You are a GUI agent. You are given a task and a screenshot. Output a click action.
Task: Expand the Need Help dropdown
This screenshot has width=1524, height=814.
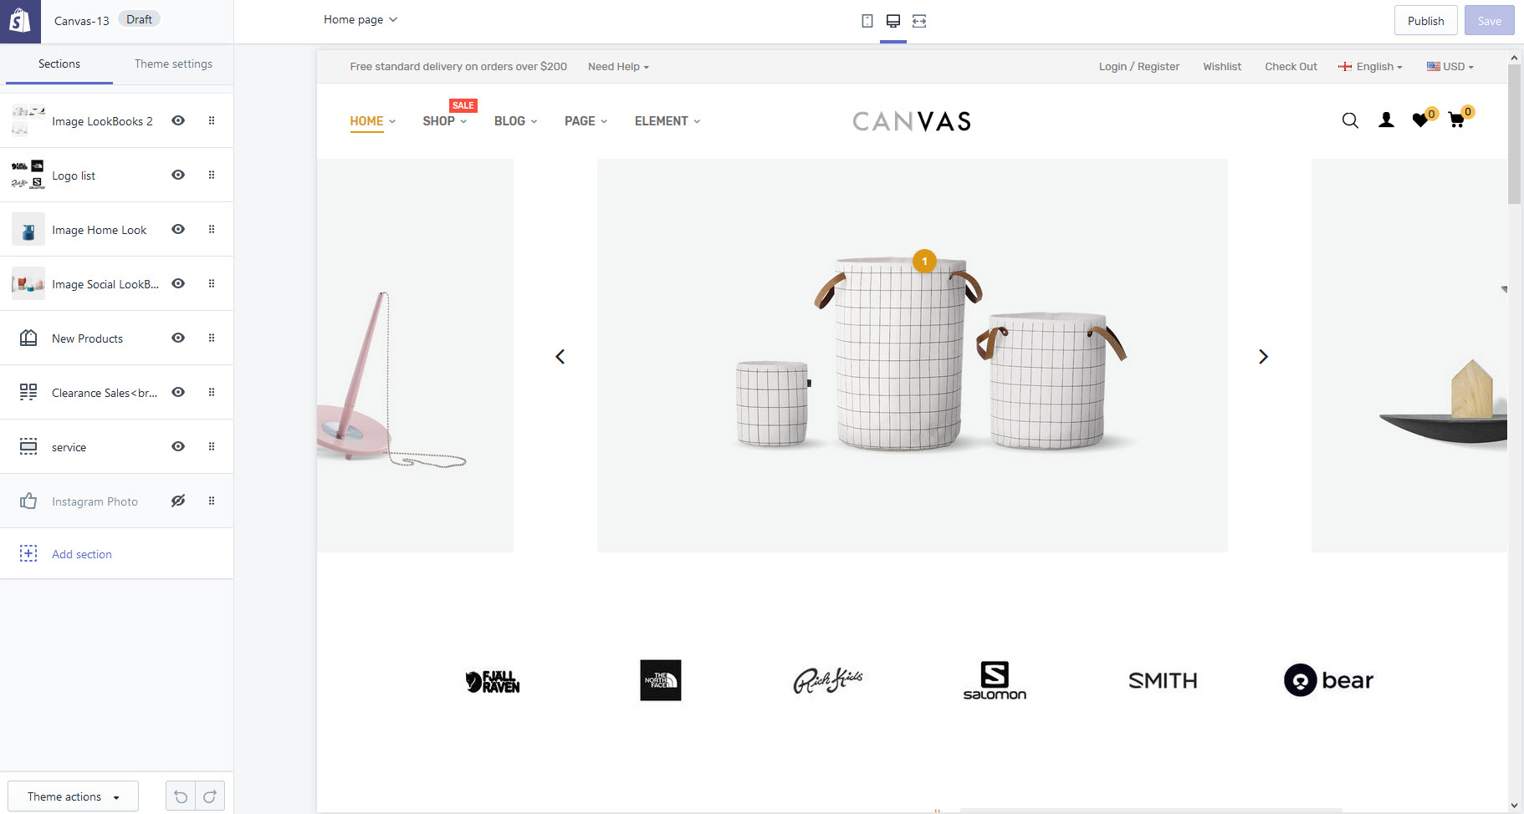tap(618, 67)
